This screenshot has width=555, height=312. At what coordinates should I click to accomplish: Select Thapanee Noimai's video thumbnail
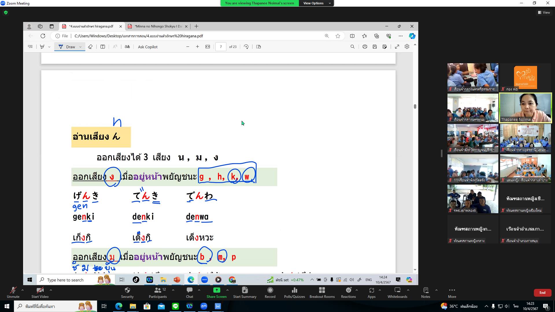point(525,108)
